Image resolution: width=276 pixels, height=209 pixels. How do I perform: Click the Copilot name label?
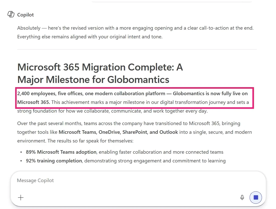[x=25, y=15]
